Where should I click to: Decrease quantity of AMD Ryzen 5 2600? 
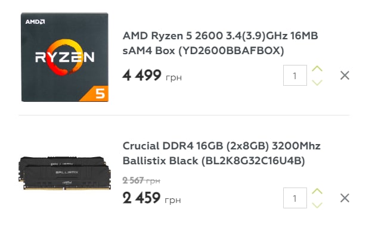[x=317, y=83]
